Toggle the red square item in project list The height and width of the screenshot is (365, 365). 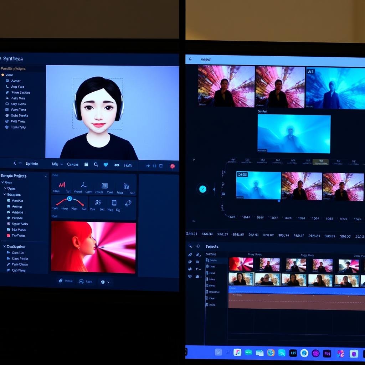[x=9, y=235]
